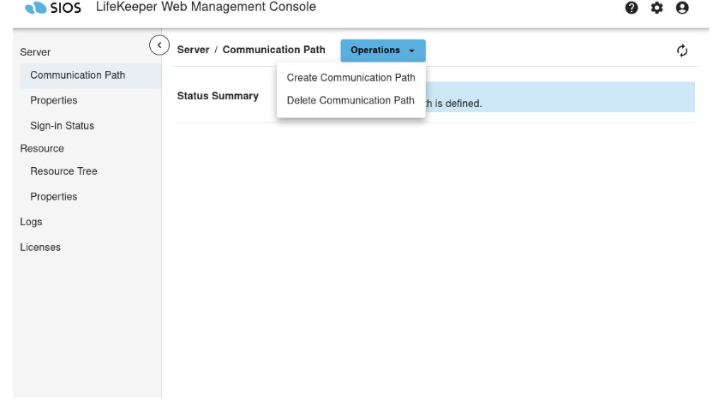713x406 pixels.
Task: Open Communication Path in the sidebar
Action: [x=77, y=75]
